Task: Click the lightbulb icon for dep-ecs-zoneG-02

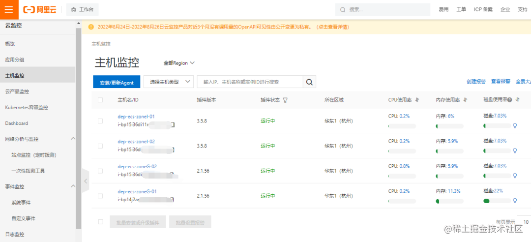Action: [515, 176]
